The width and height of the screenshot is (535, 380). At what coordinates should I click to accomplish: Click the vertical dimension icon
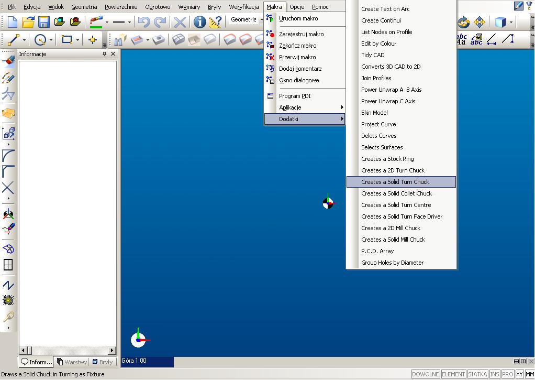coord(508,39)
